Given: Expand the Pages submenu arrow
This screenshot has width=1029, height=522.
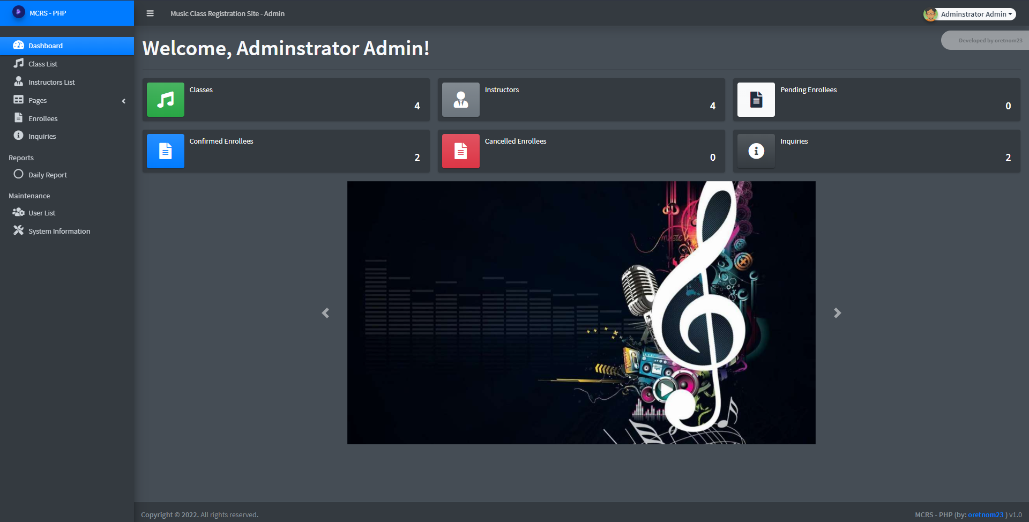Looking at the screenshot, I should click(124, 101).
